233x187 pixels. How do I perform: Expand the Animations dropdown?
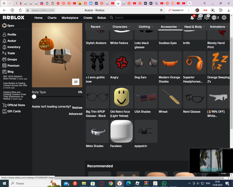[219, 27]
